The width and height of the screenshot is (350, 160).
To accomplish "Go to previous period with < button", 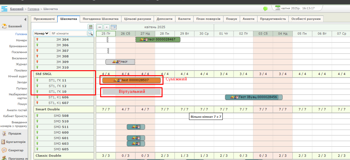I will (x=106, y=27).
